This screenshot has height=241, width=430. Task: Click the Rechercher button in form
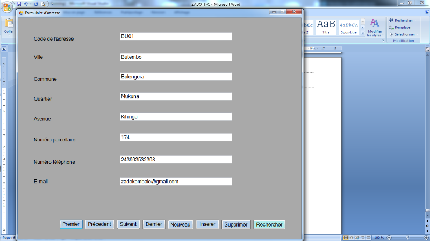(269, 224)
